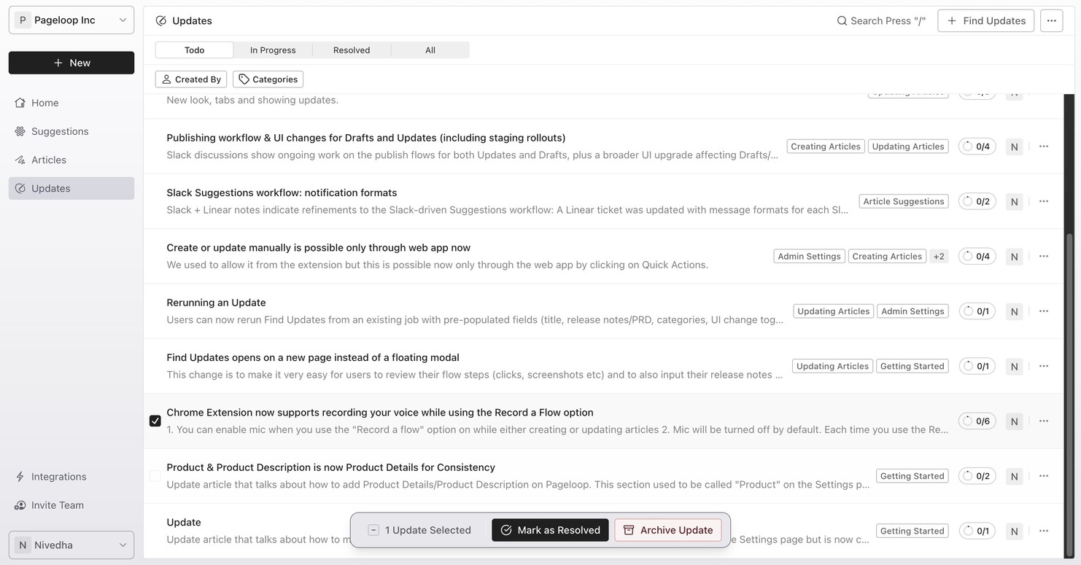Click Article Suggestions category tag

click(904, 201)
